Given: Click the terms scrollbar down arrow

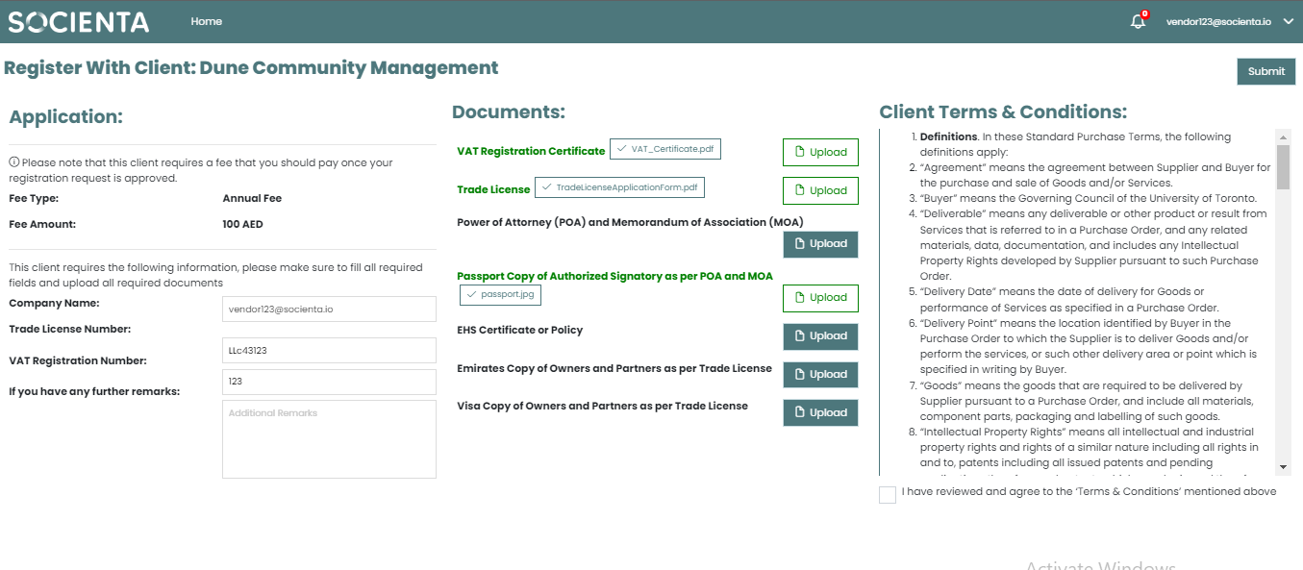Looking at the screenshot, I should click(x=1283, y=467).
